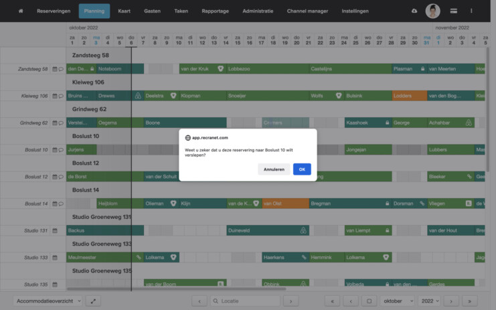Click the home icon in top navigation

click(21, 11)
